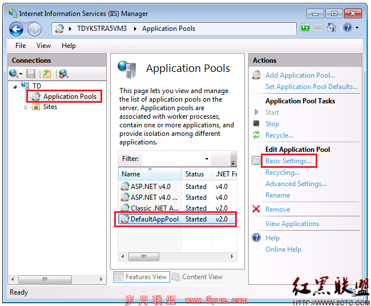Click the Back navigation arrow button

[x=16, y=29]
